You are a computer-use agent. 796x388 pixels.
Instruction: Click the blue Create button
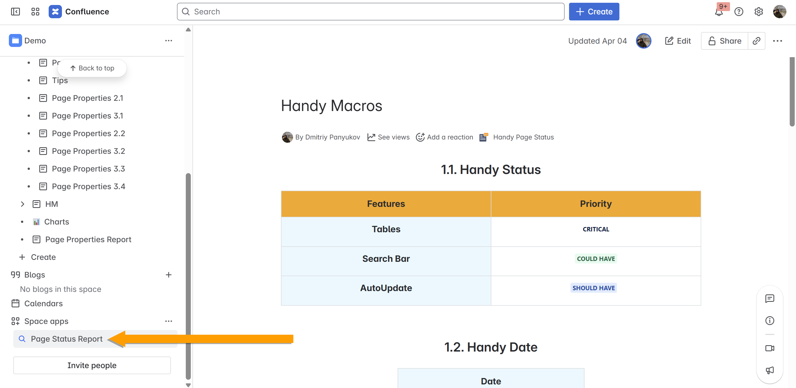[594, 12]
